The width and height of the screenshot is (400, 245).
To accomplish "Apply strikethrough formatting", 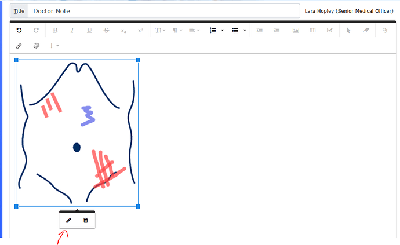I will point(106,31).
